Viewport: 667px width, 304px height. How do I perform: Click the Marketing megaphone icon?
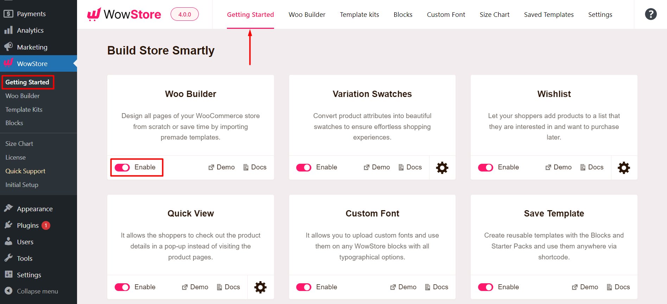8,47
